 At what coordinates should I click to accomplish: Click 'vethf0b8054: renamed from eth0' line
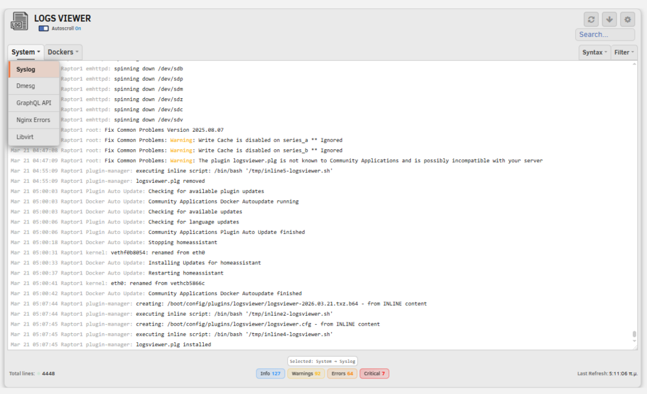coord(107,253)
